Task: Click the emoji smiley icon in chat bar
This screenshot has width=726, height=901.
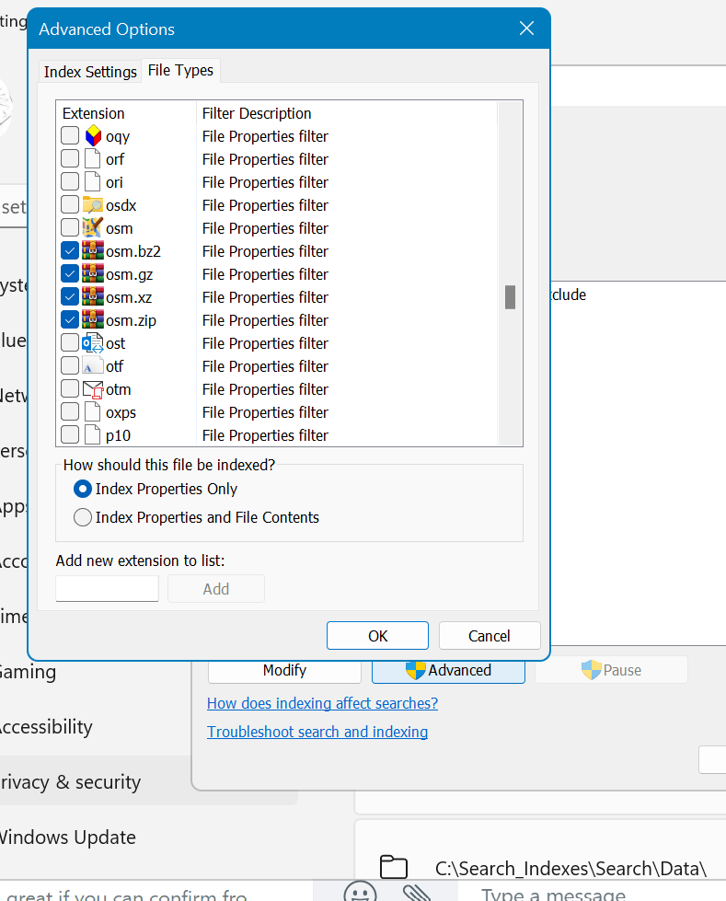Action: point(360,892)
